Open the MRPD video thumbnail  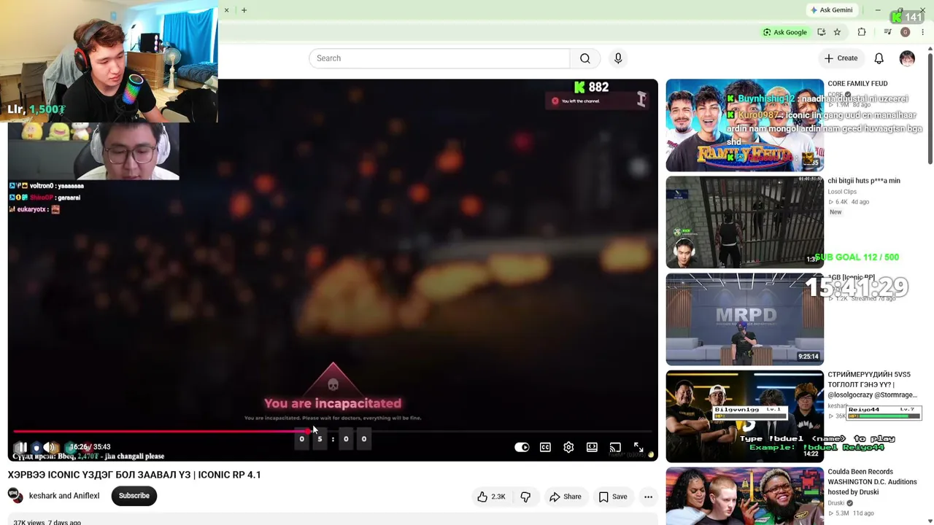coord(744,319)
